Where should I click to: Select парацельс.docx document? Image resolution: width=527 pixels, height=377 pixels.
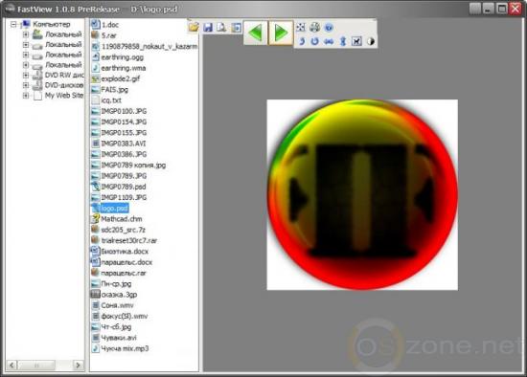click(126, 262)
